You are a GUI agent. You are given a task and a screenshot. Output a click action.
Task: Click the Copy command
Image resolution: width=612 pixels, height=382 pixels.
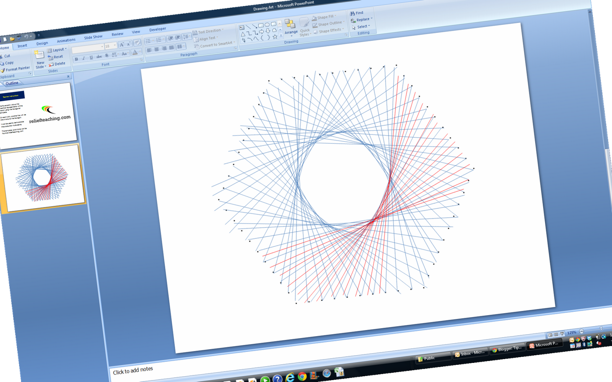[7, 63]
